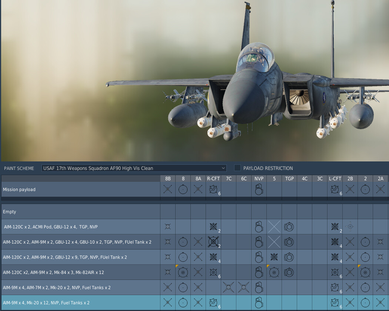This screenshot has height=311, width=389.
Task: Click Mission payload NVP pod icon
Action: point(259,189)
